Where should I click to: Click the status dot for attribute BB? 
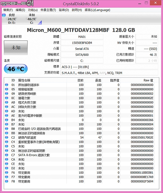click(7, 133)
